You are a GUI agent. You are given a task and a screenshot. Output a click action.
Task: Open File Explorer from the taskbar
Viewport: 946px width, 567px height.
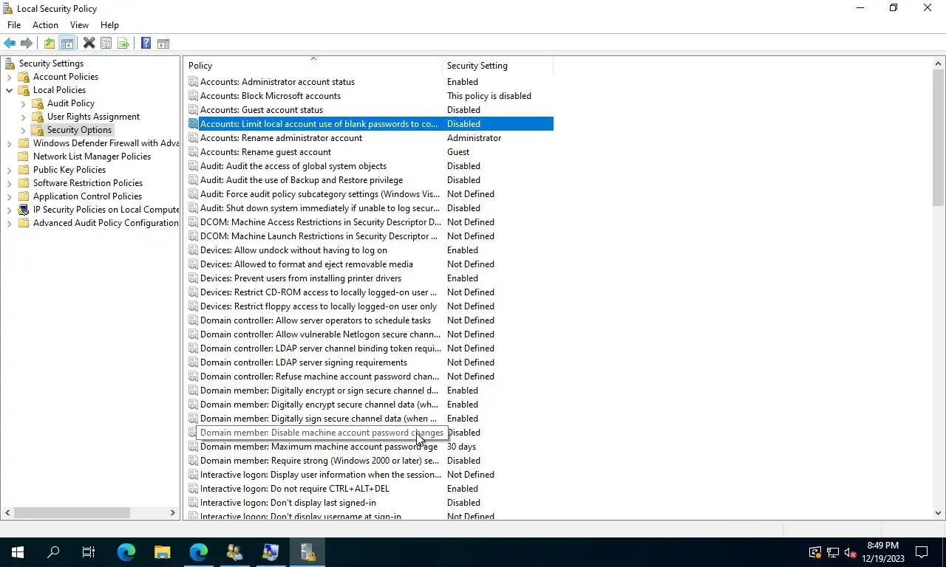(x=162, y=551)
